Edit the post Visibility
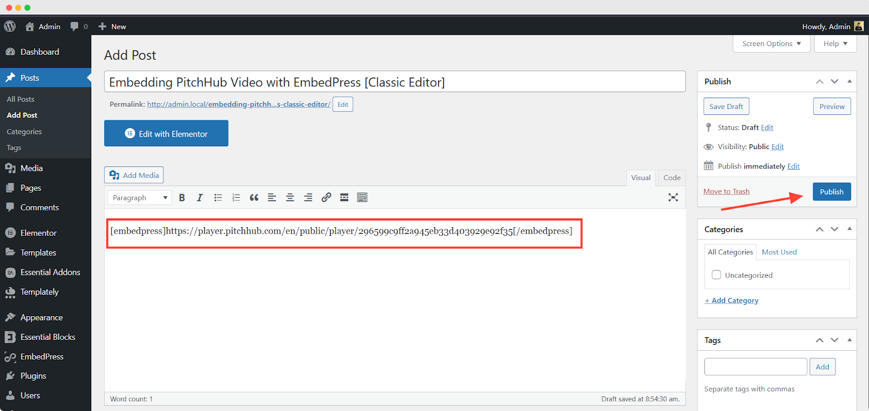 pos(777,146)
